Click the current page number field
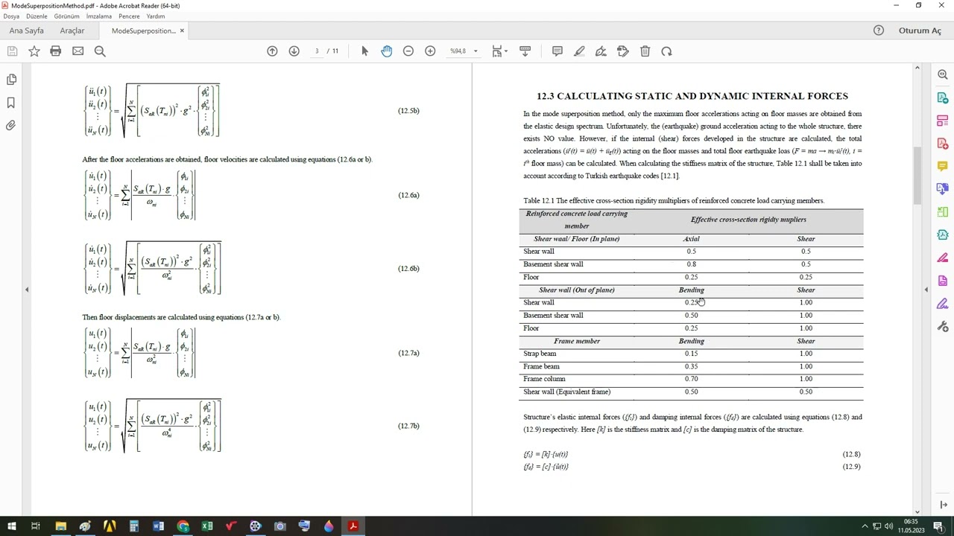This screenshot has height=536, width=954. coord(317,51)
